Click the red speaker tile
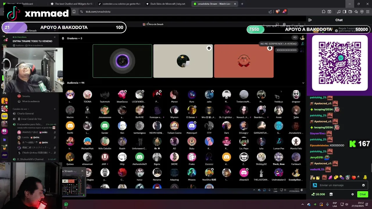 tap(244, 61)
